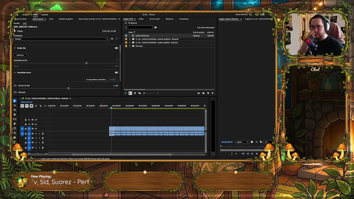This screenshot has height=199, width=354.
Task: Switch Project panel to icon view
Action: coord(135,93)
